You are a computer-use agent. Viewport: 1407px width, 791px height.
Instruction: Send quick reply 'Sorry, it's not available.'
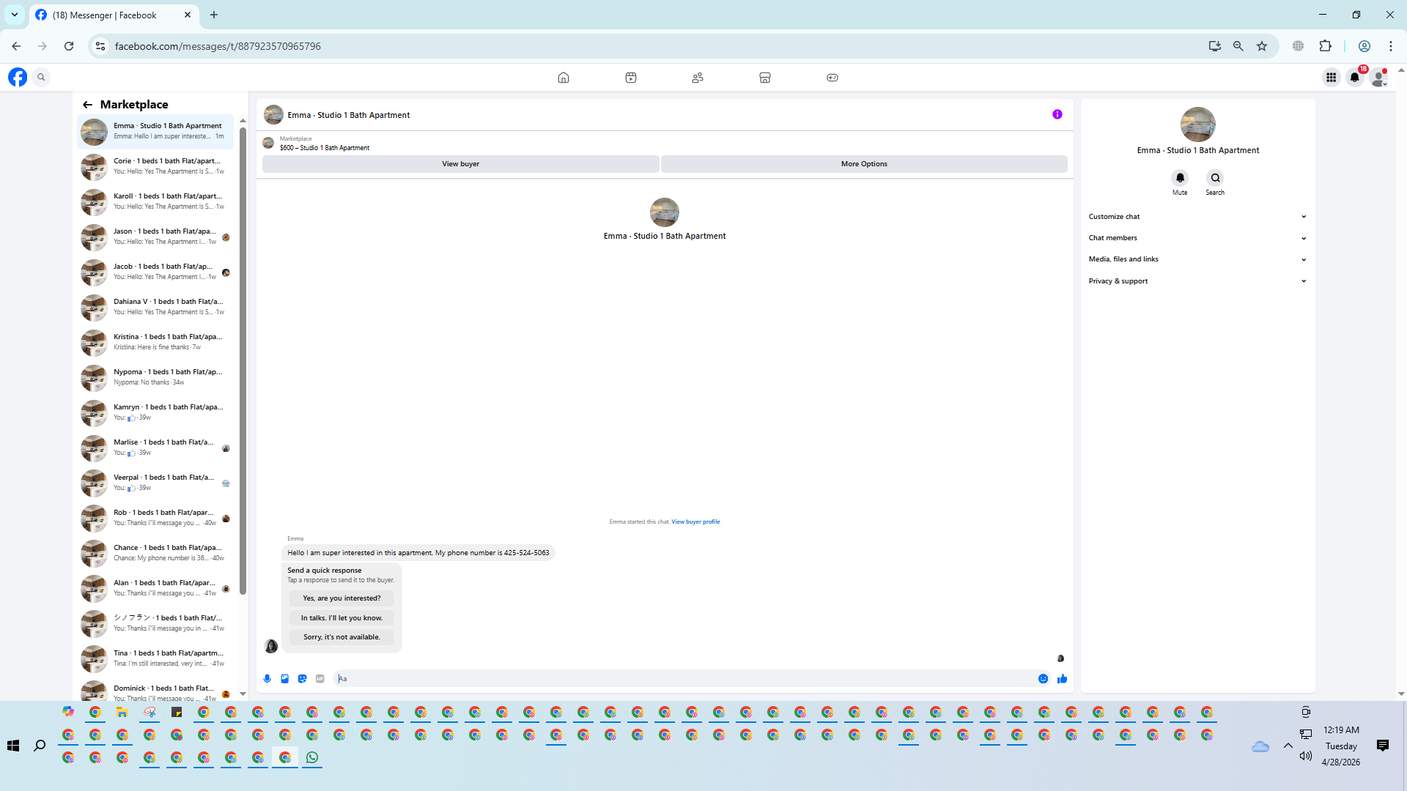pos(341,637)
